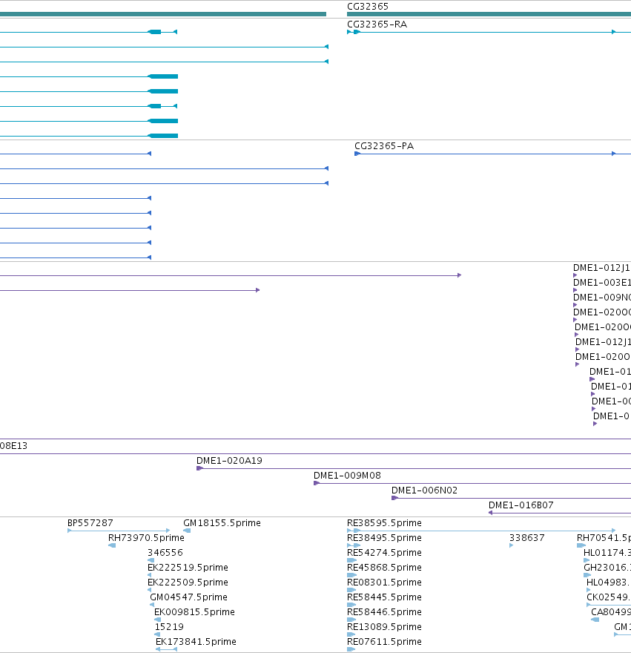Select the RE38495.5prime EST label
Screen dimensions: 631x653
(x=384, y=538)
